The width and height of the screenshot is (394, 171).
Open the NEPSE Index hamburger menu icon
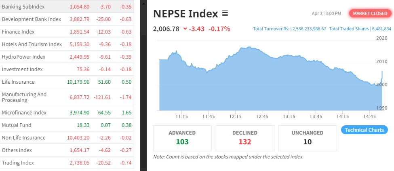tap(225, 14)
